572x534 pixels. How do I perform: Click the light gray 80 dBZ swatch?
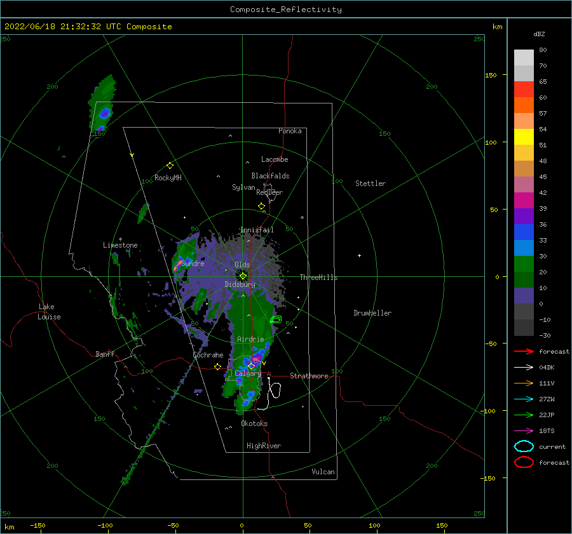[524, 58]
